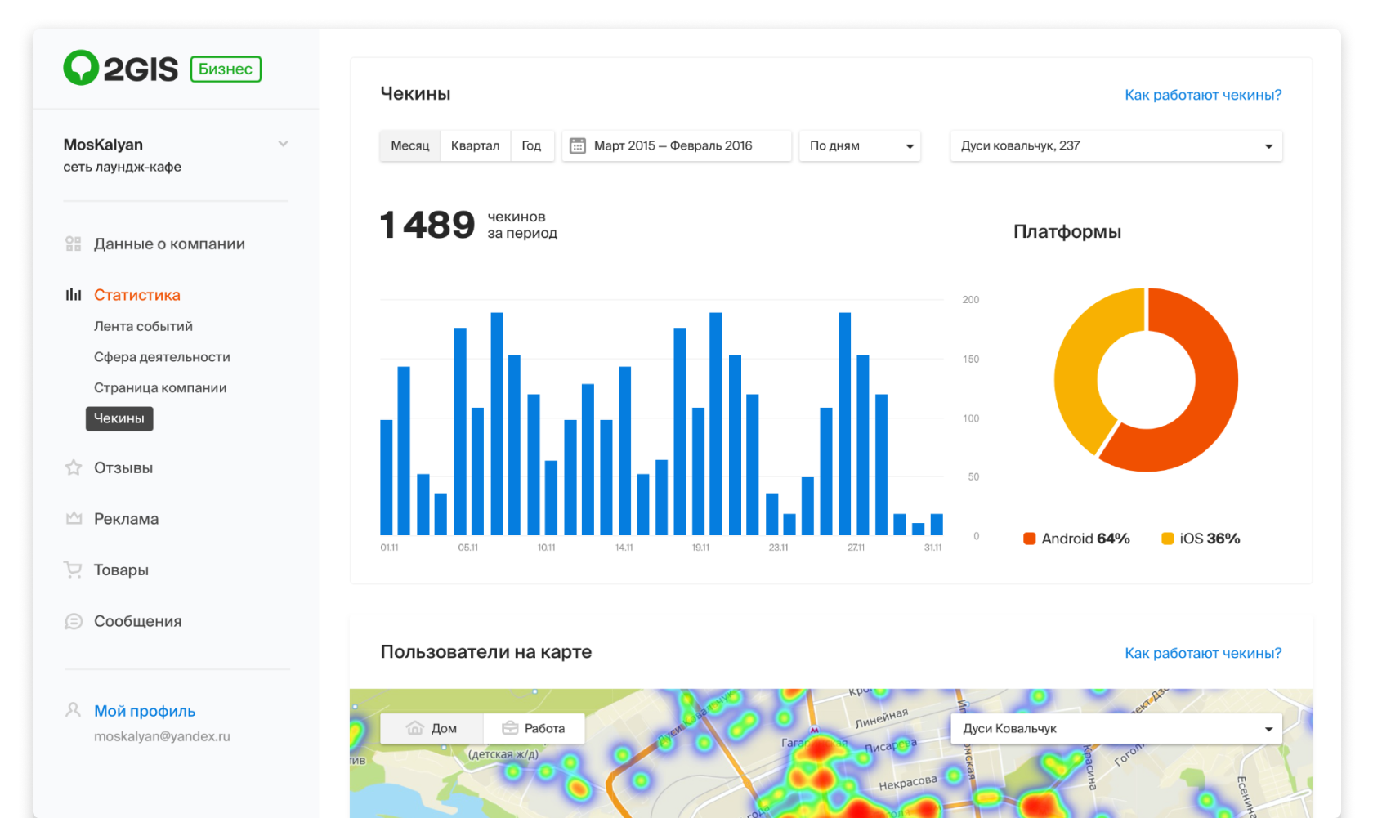Open Сфера деятельности subsection
Image resolution: width=1373 pixels, height=818 pixels.
[x=162, y=357]
